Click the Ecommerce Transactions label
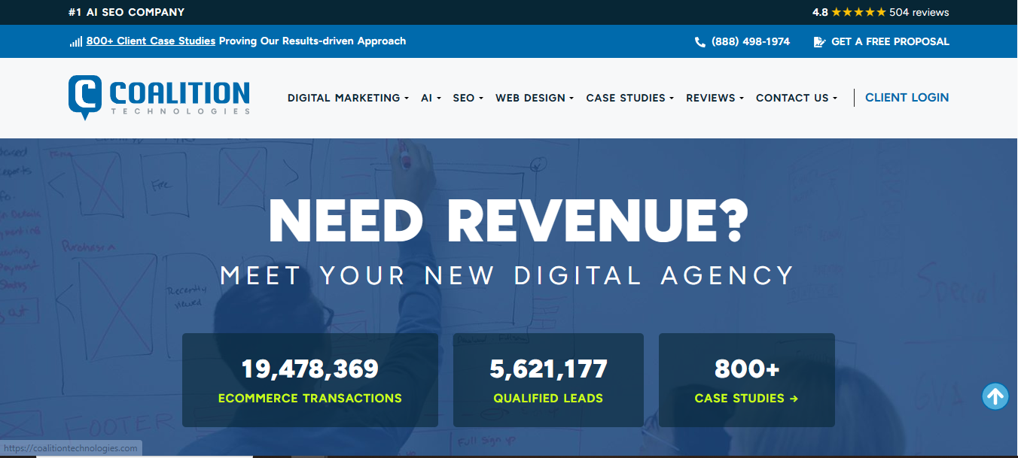 coord(309,399)
